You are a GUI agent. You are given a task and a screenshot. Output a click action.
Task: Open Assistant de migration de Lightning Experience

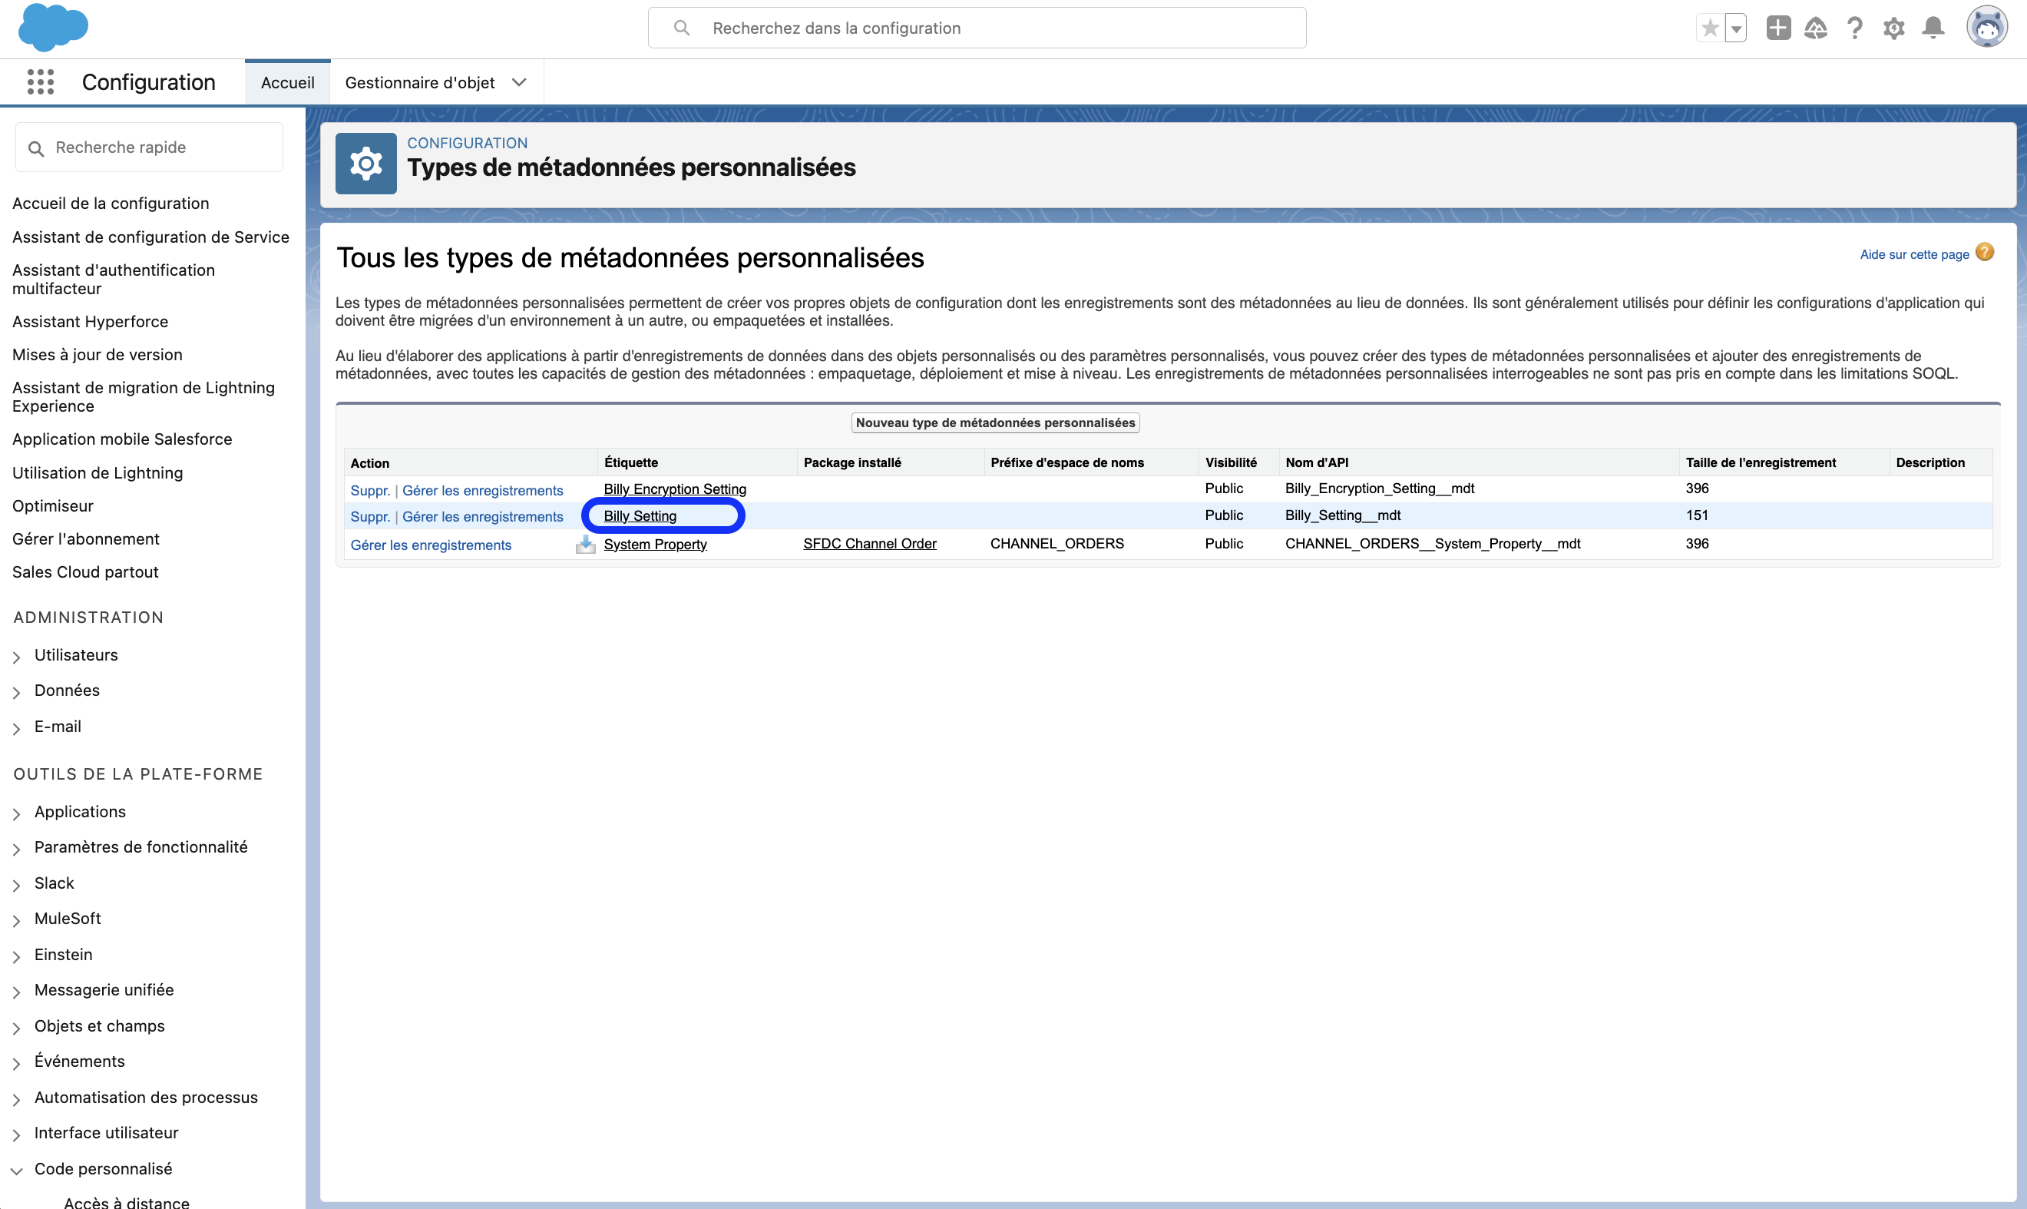(x=144, y=397)
